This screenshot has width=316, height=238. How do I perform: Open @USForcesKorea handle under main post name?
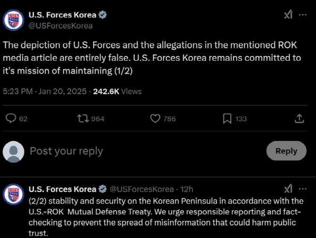click(60, 26)
